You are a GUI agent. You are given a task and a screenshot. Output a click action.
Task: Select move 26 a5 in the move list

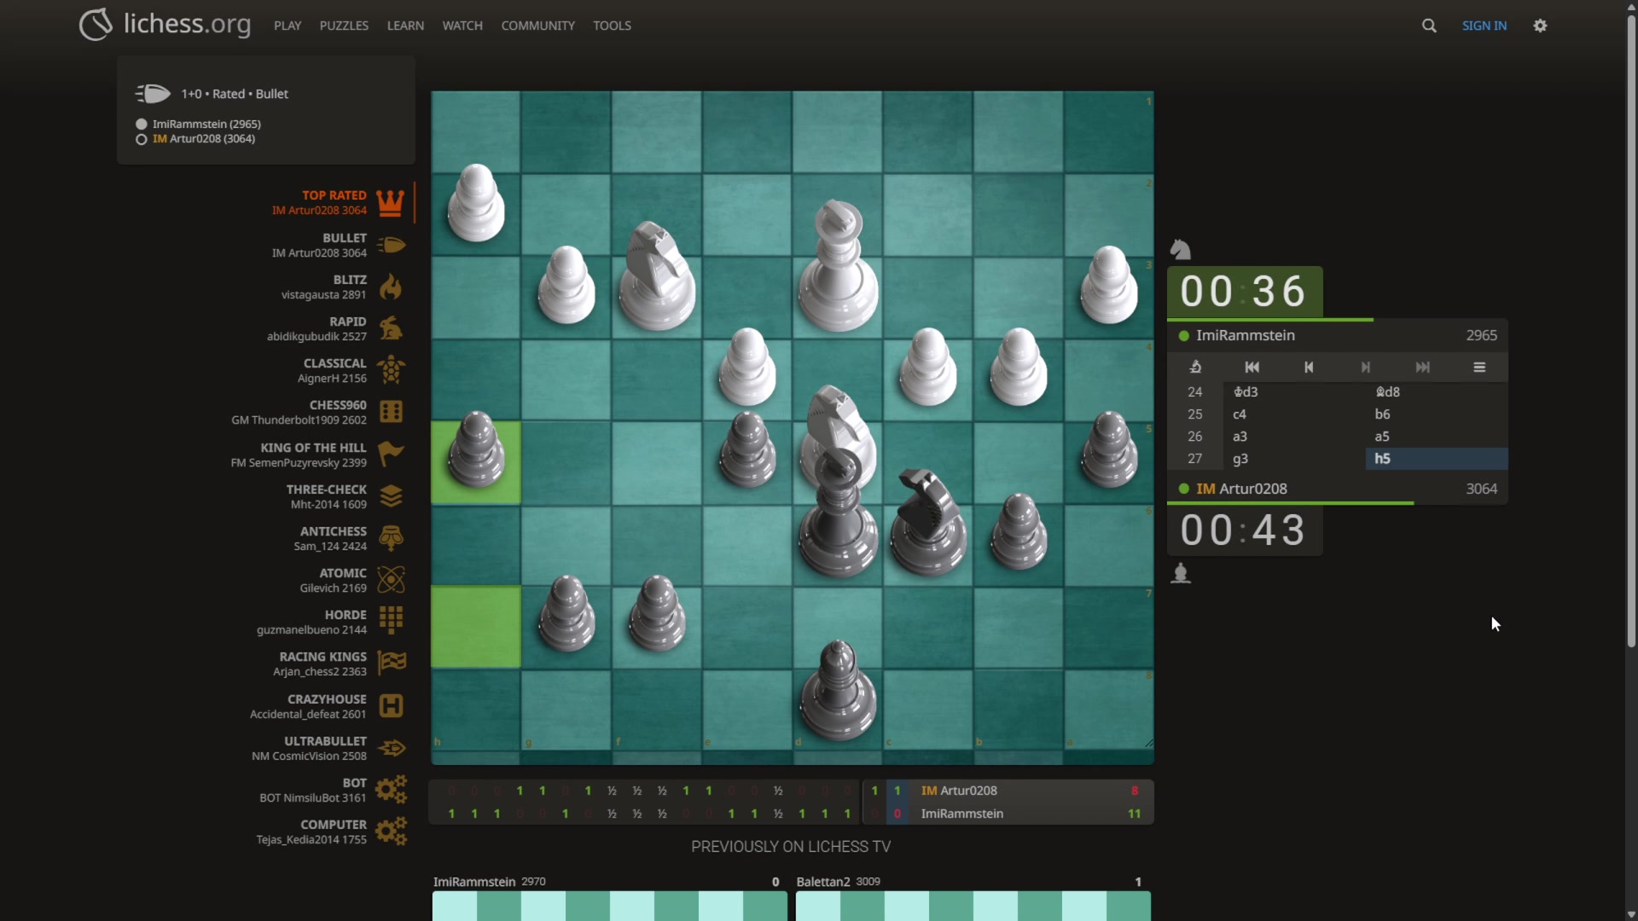pos(1437,437)
